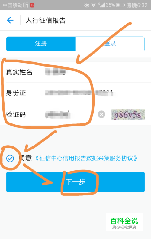Focus the 真实姓名 input field
The image size is (151, 239).
pyautogui.click(x=94, y=72)
